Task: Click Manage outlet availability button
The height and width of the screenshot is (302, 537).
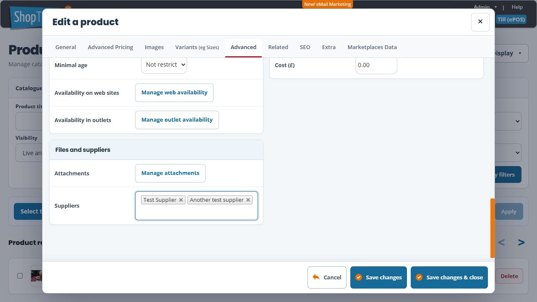Action: [x=177, y=120]
